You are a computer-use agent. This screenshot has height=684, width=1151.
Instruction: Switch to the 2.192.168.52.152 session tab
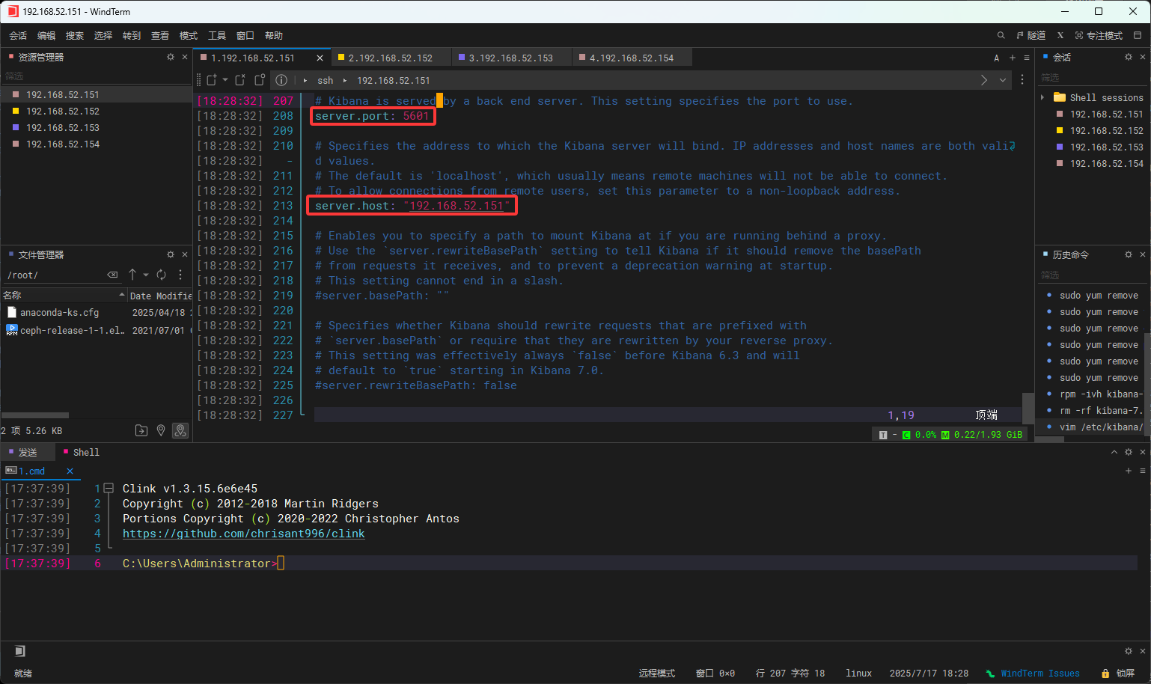(x=391, y=57)
